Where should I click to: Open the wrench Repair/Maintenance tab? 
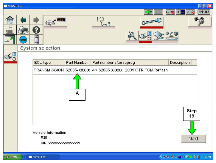coord(152,21)
